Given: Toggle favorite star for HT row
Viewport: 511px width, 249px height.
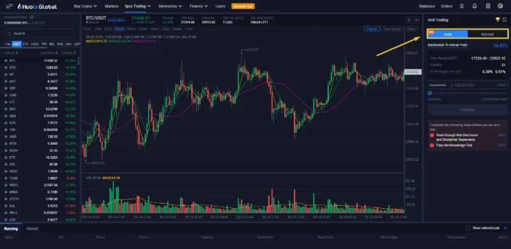Looking at the screenshot, I should pos(6,75).
